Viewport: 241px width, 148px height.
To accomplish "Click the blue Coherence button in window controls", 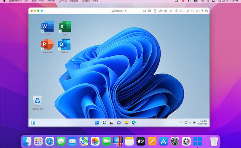I will [42, 11].
